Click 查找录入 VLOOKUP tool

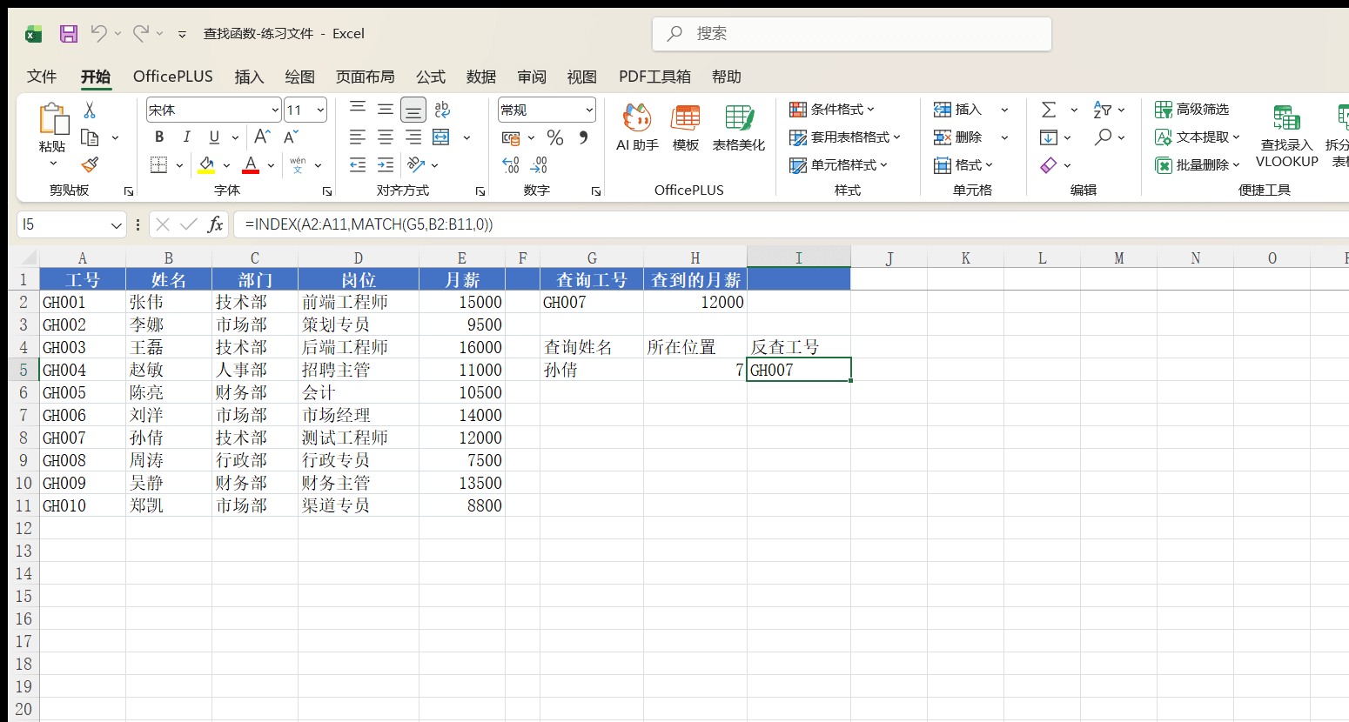click(1287, 135)
